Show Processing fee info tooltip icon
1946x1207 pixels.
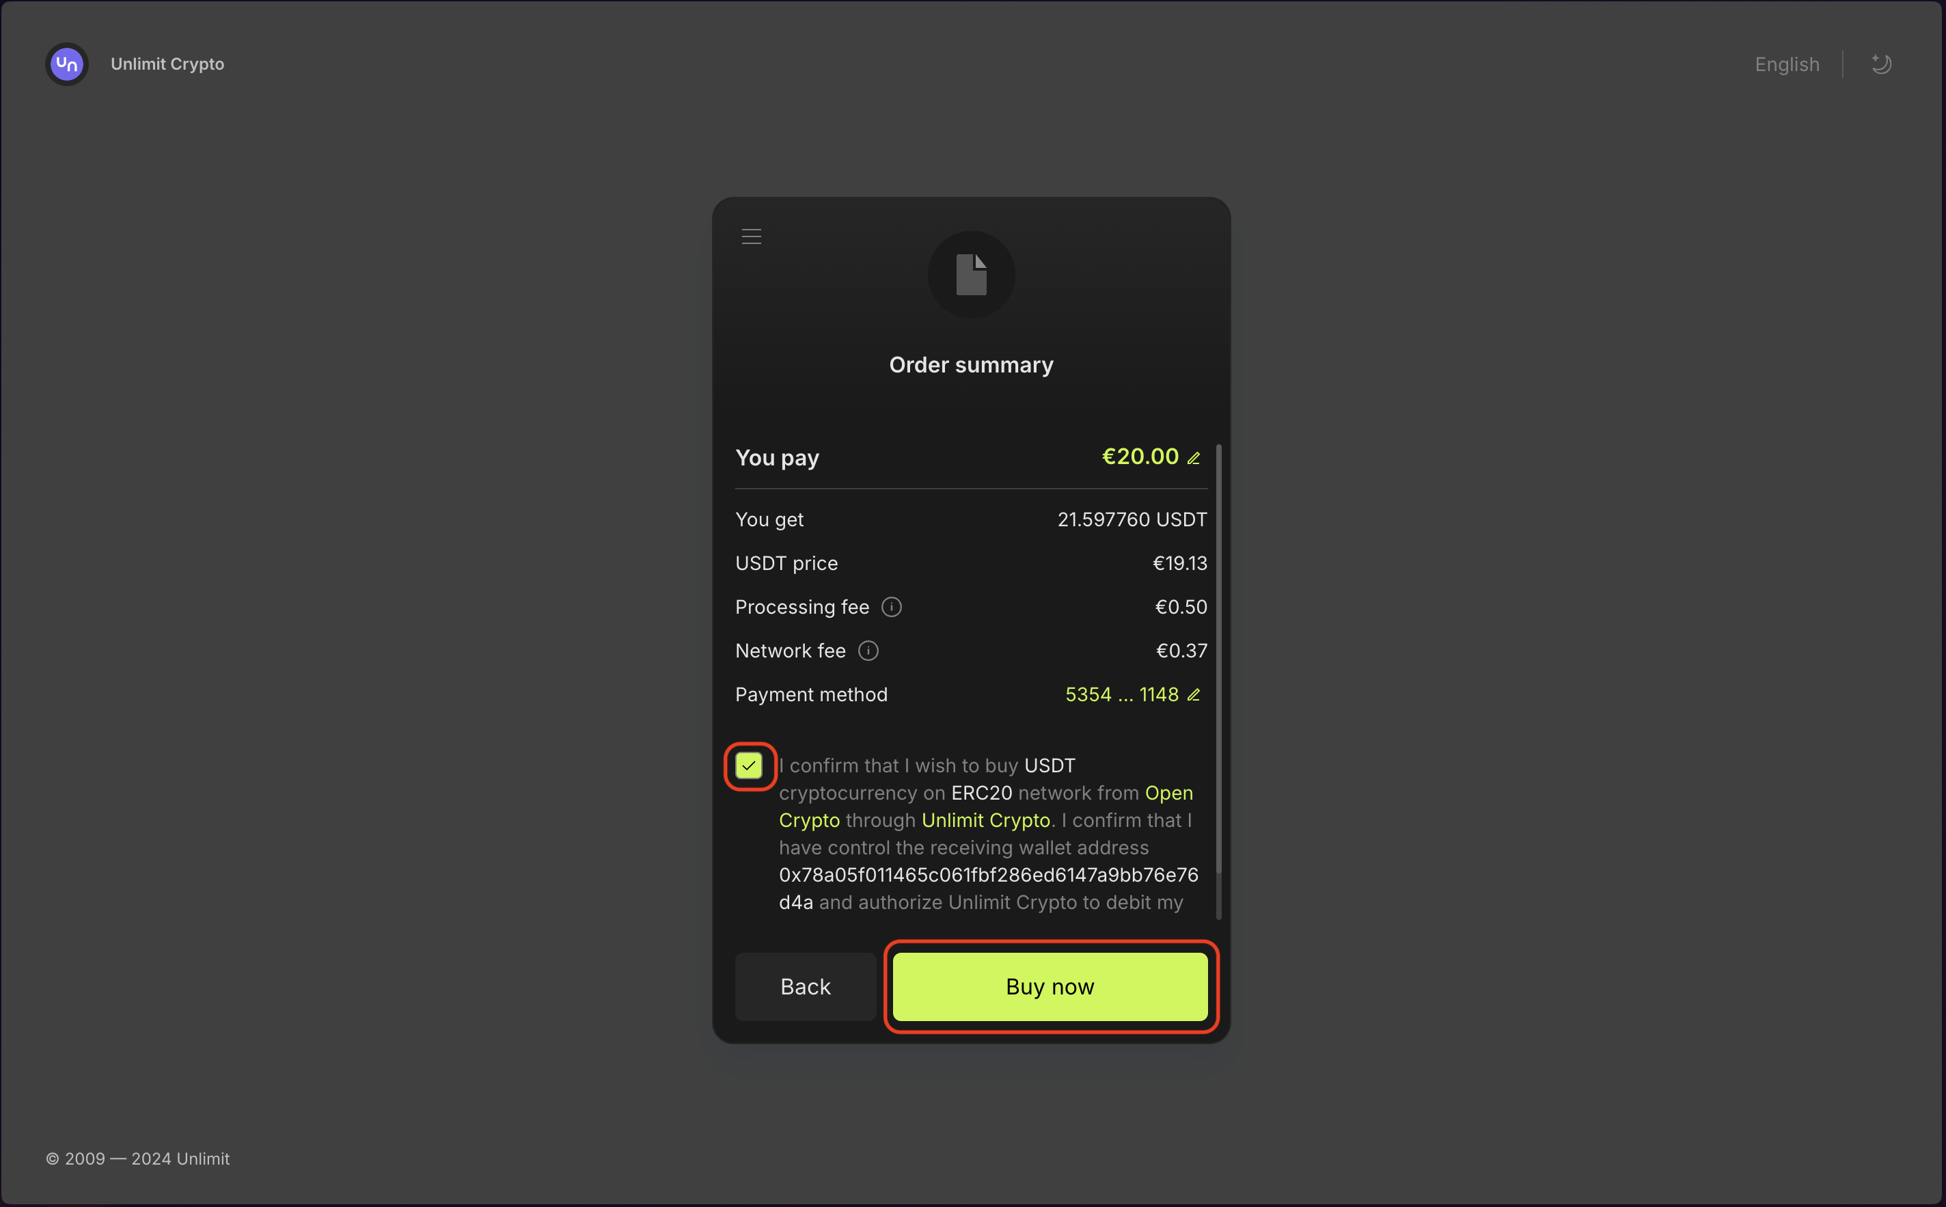(891, 608)
